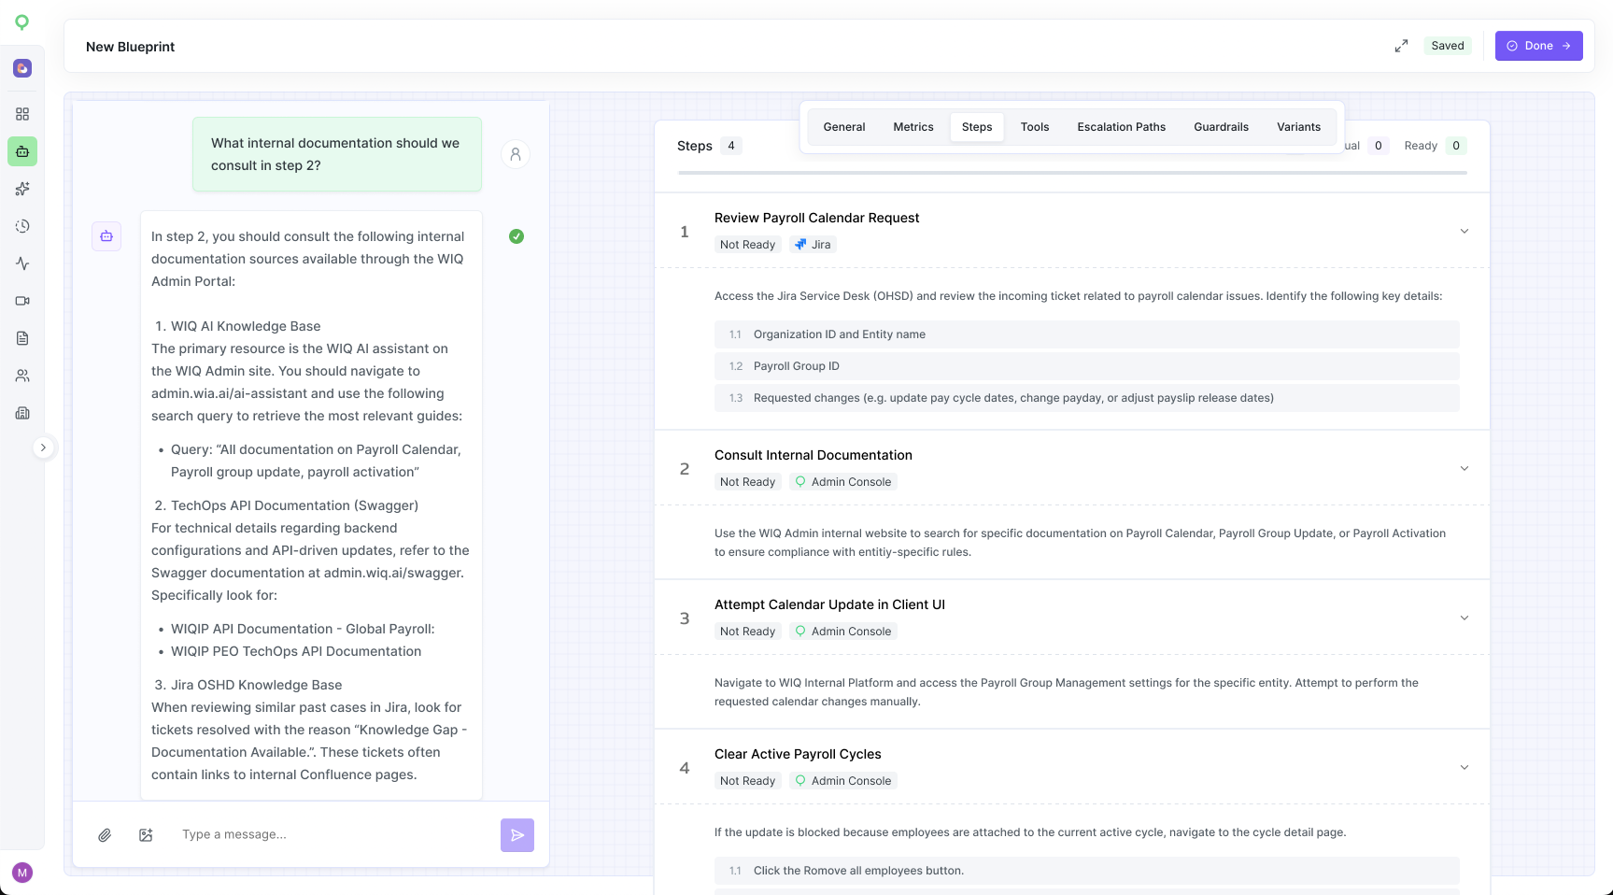
Task: Open the documents page icon in sidebar
Action: coord(22,338)
